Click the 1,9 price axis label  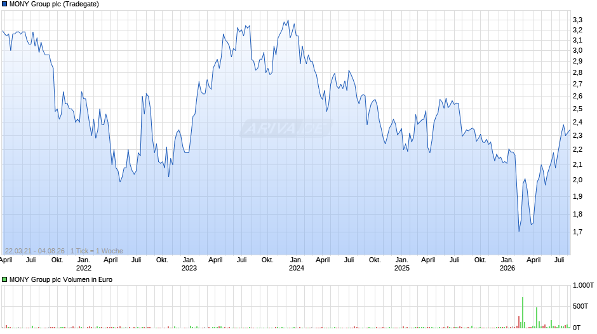tap(577, 196)
